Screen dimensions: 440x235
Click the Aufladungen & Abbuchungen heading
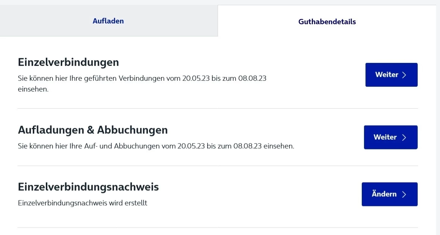point(93,130)
